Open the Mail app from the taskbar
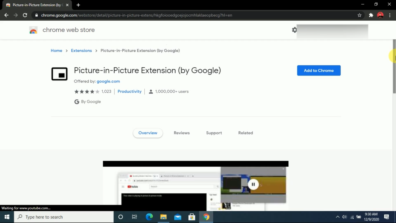Screen dimensions: 396x223 click(177, 217)
